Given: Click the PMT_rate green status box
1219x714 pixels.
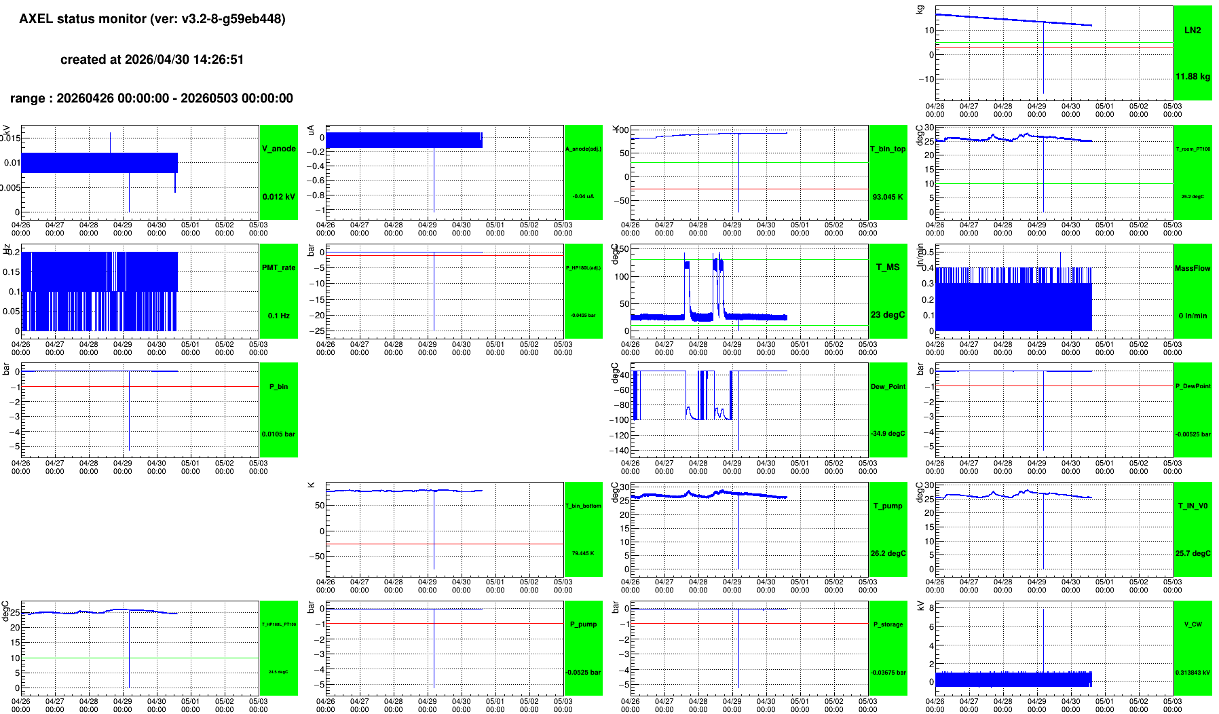Looking at the screenshot, I should coord(279,291).
